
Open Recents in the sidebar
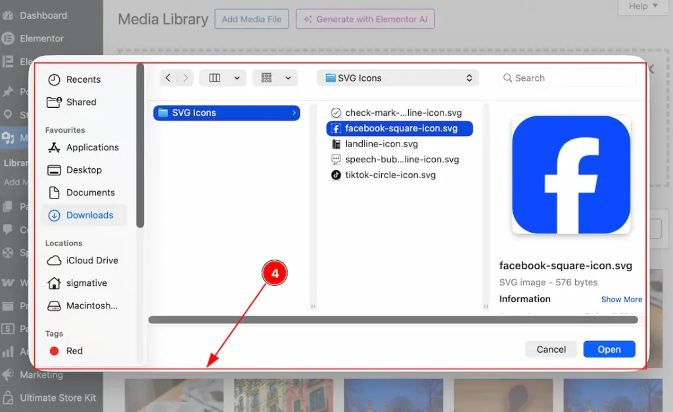tap(83, 80)
